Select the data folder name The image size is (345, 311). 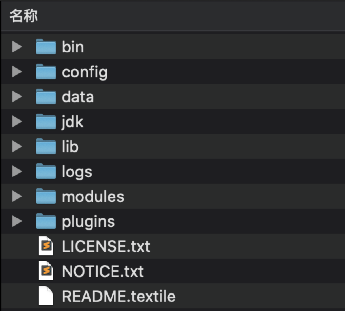coord(78,97)
